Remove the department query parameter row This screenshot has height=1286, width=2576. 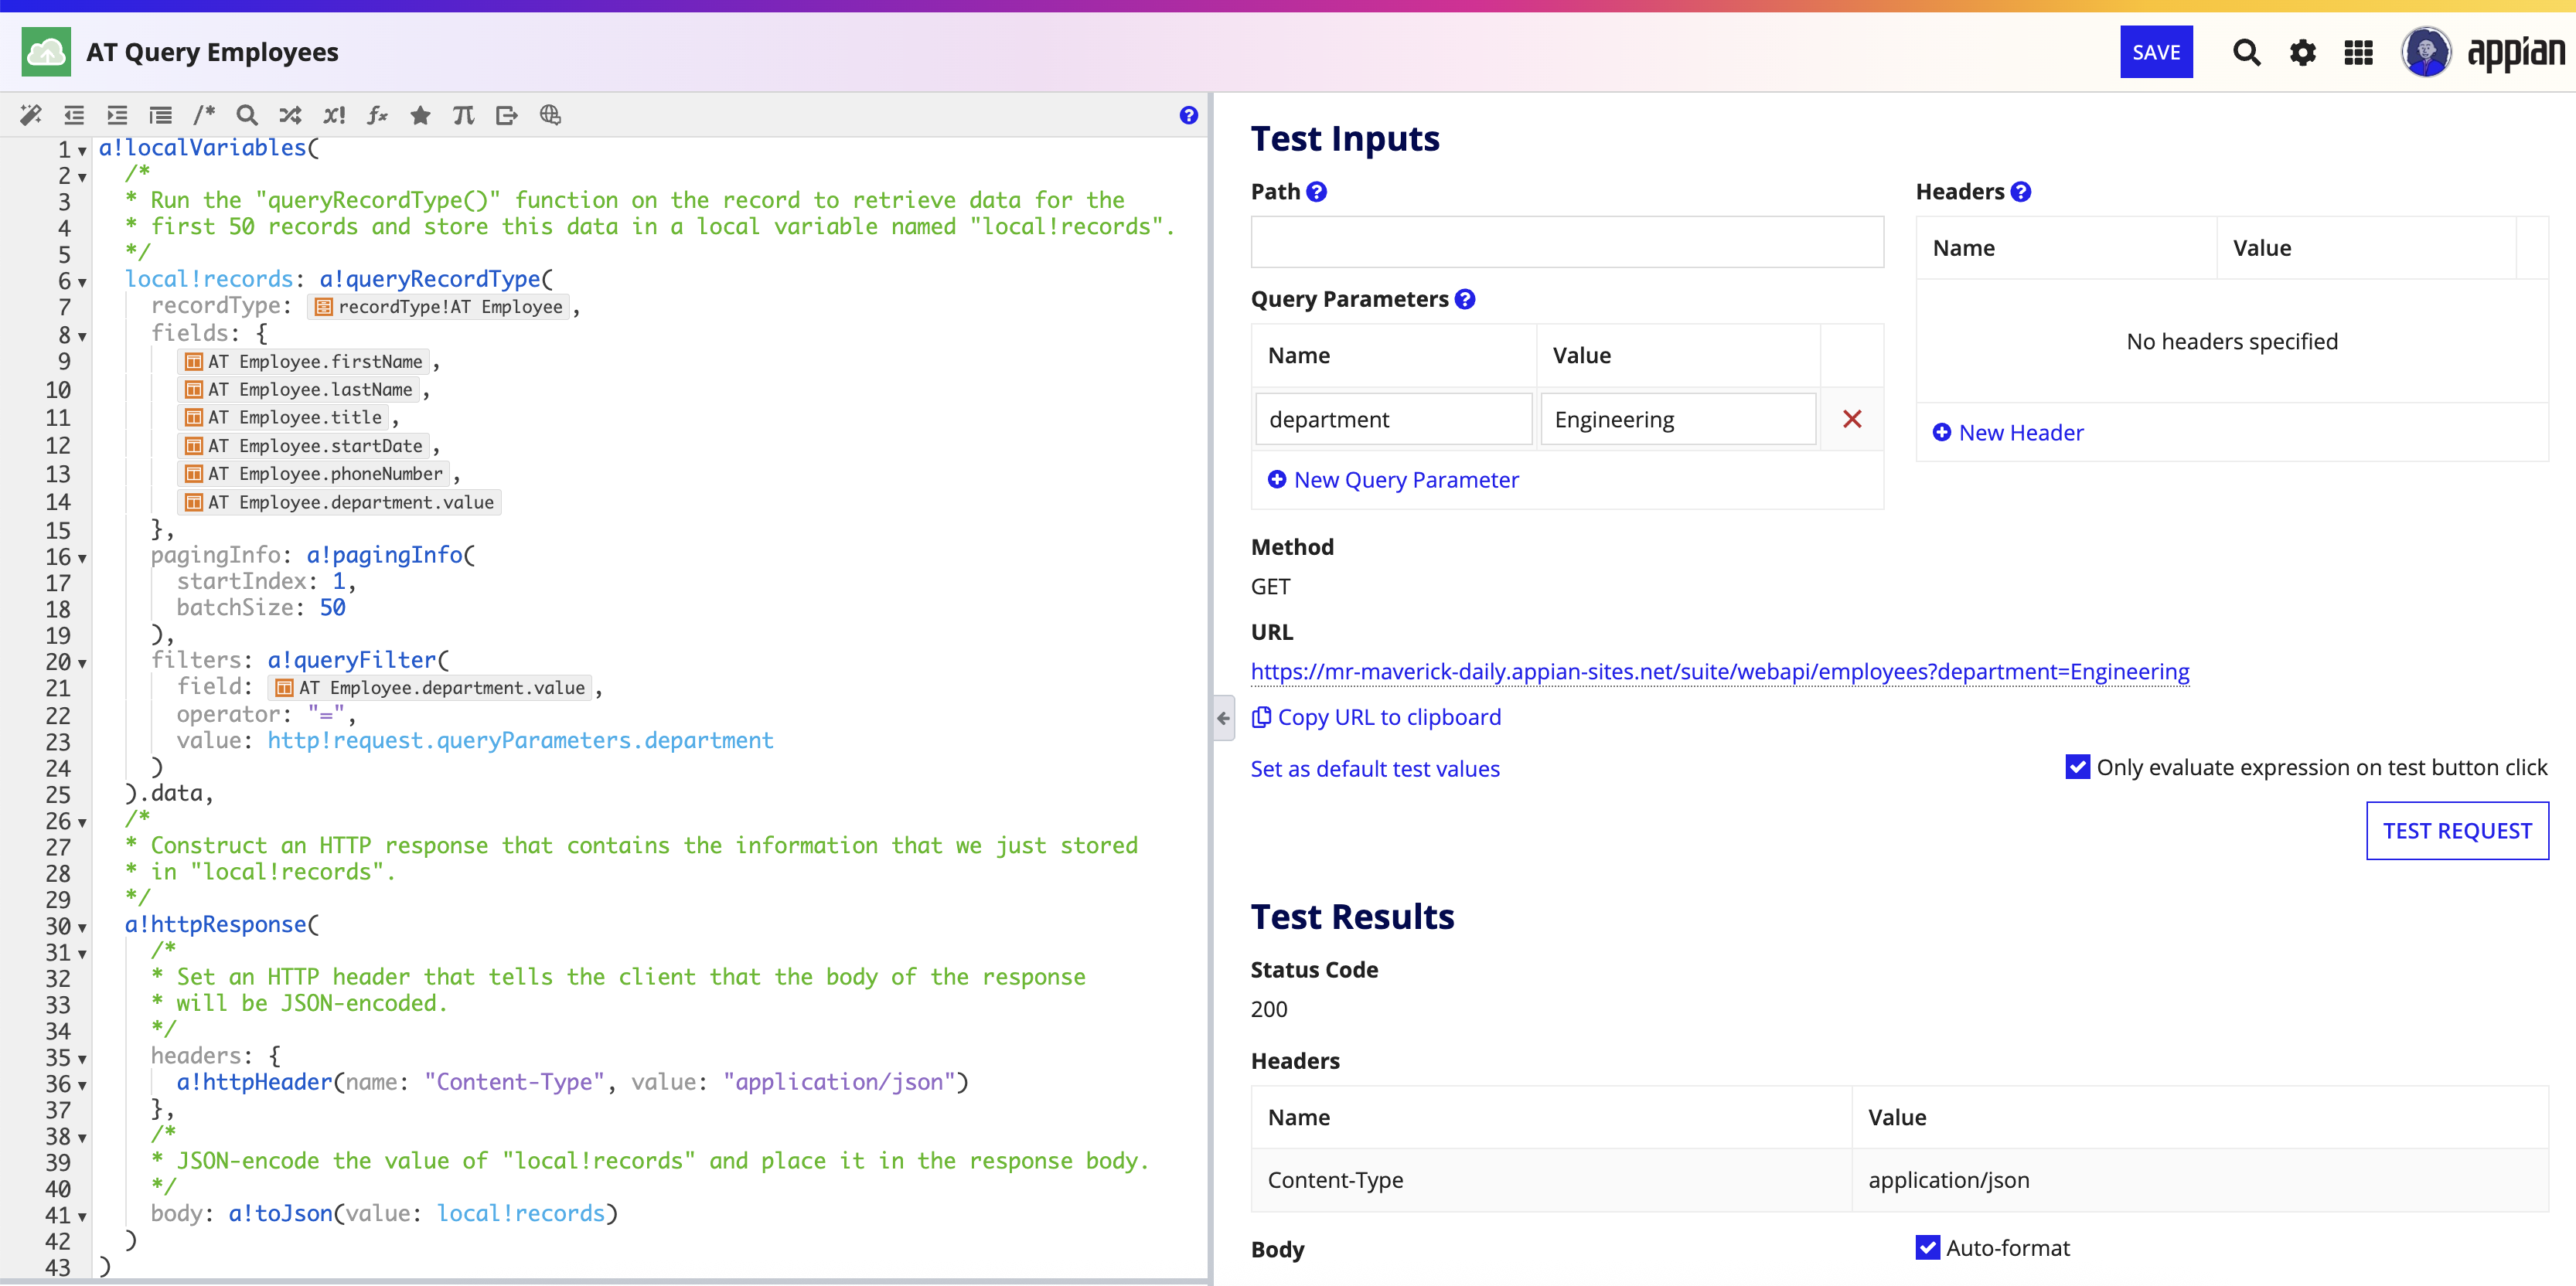coord(1851,419)
